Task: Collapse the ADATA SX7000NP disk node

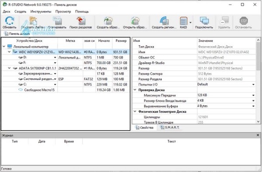Action: tap(10, 68)
